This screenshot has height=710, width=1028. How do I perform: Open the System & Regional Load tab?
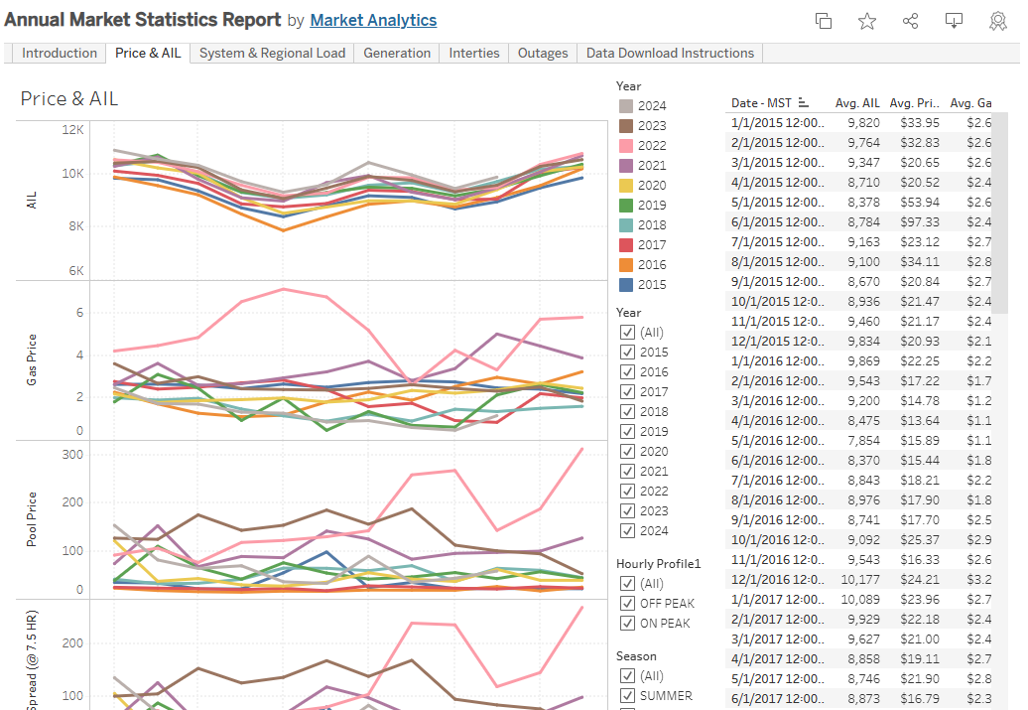(272, 54)
